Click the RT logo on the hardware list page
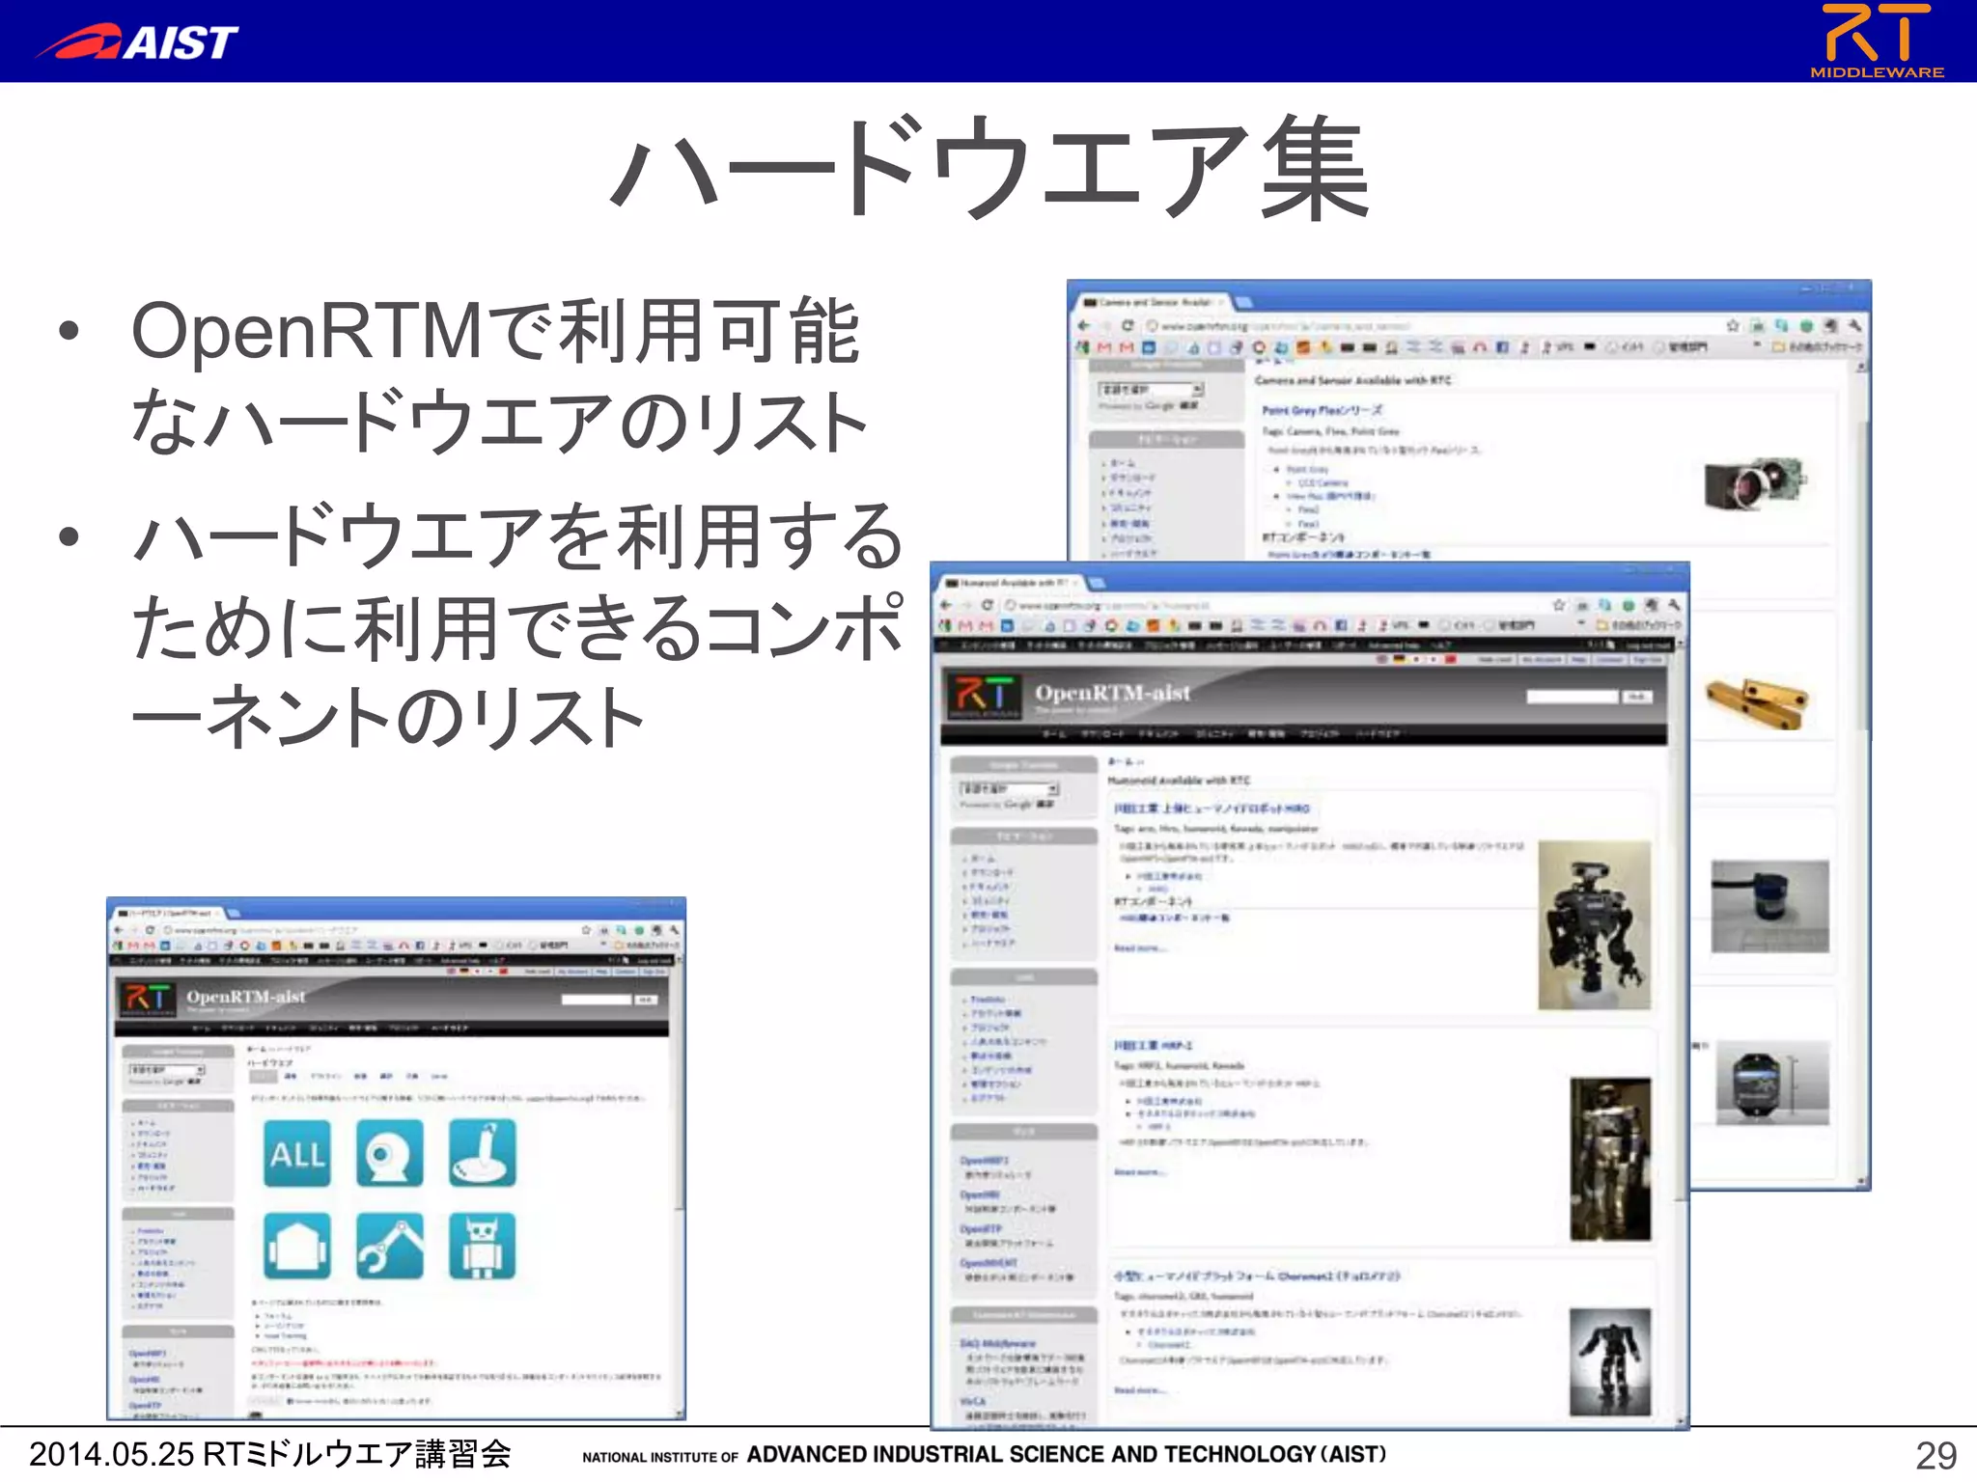 [x=148, y=1000]
